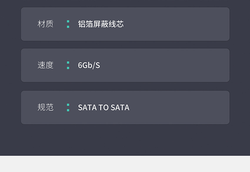Viewport: 250px width, 172px height.
Task: Select the 材质 label
Action: point(45,24)
